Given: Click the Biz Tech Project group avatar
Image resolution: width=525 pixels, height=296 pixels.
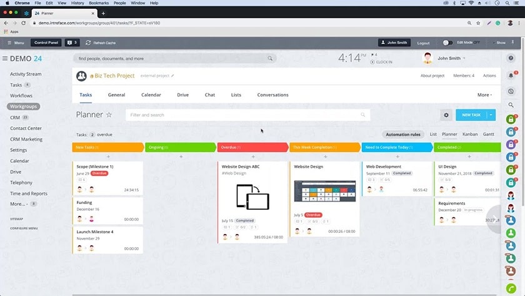Looking at the screenshot, I should tap(81, 76).
